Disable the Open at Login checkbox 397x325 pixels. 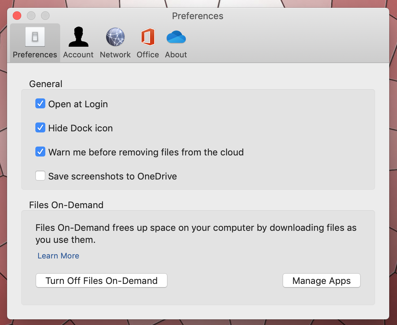coord(40,104)
